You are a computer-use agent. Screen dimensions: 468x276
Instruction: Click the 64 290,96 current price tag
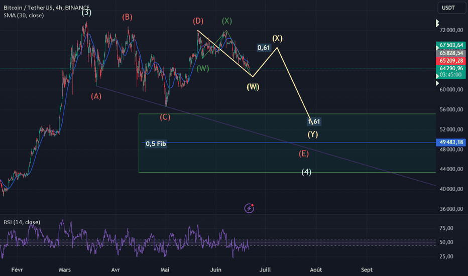pos(451,68)
